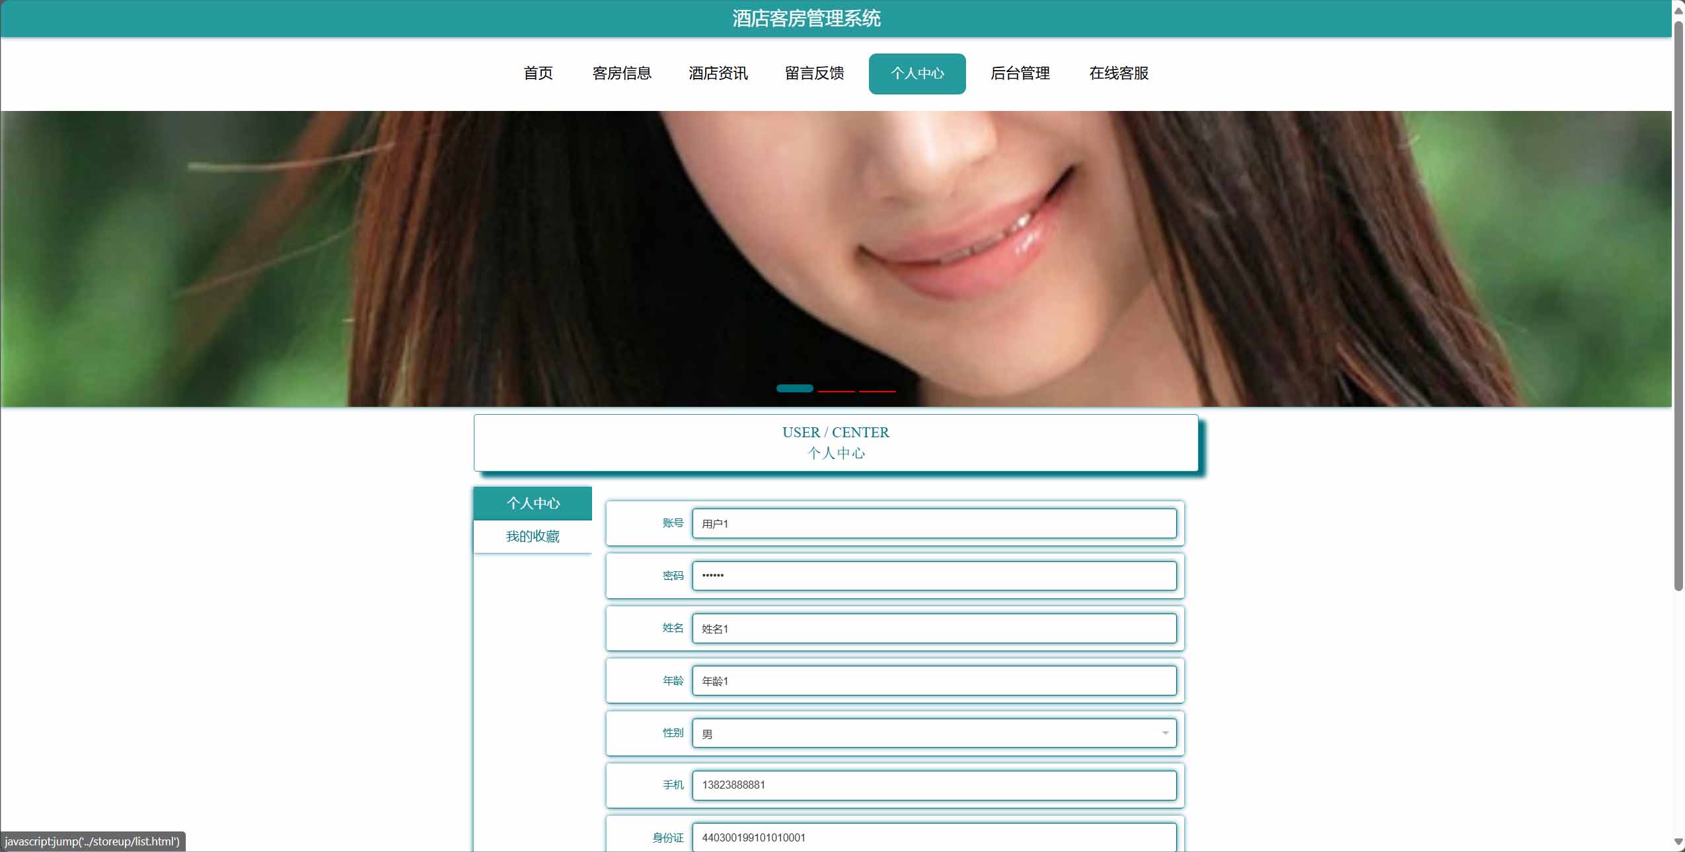Click the 手机 field with 13823888881
The image size is (1685, 852).
tap(934, 785)
